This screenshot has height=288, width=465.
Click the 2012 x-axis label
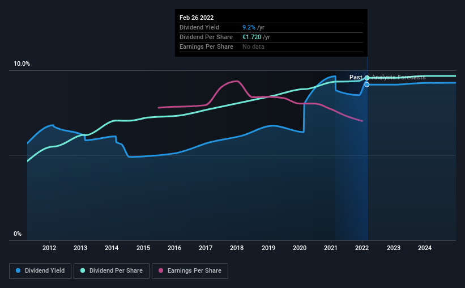[49, 248]
